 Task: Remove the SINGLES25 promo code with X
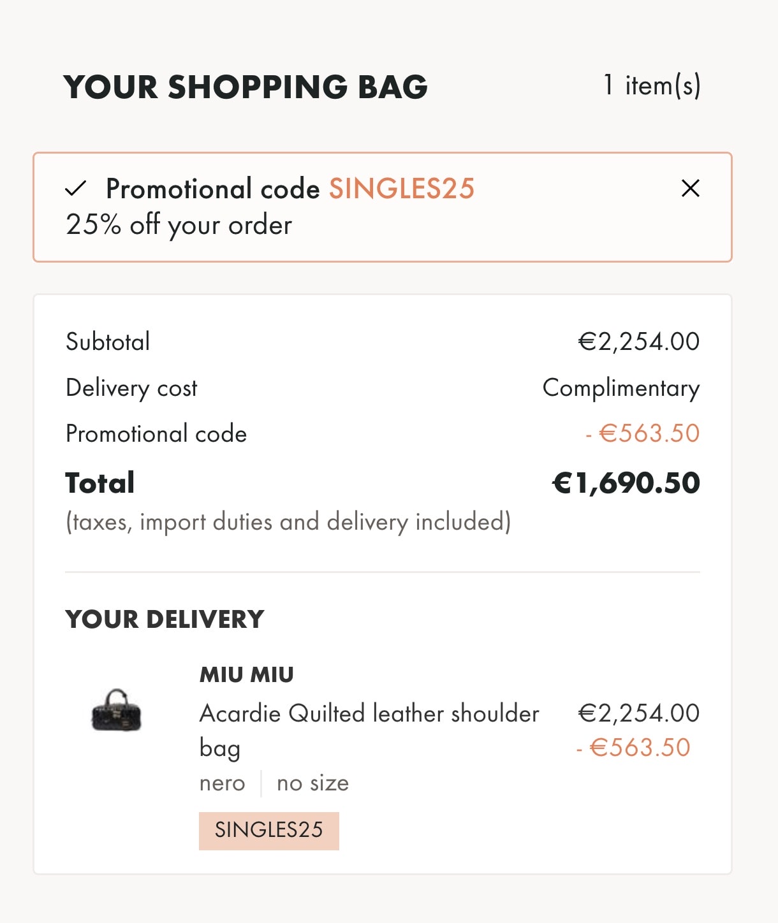click(690, 188)
